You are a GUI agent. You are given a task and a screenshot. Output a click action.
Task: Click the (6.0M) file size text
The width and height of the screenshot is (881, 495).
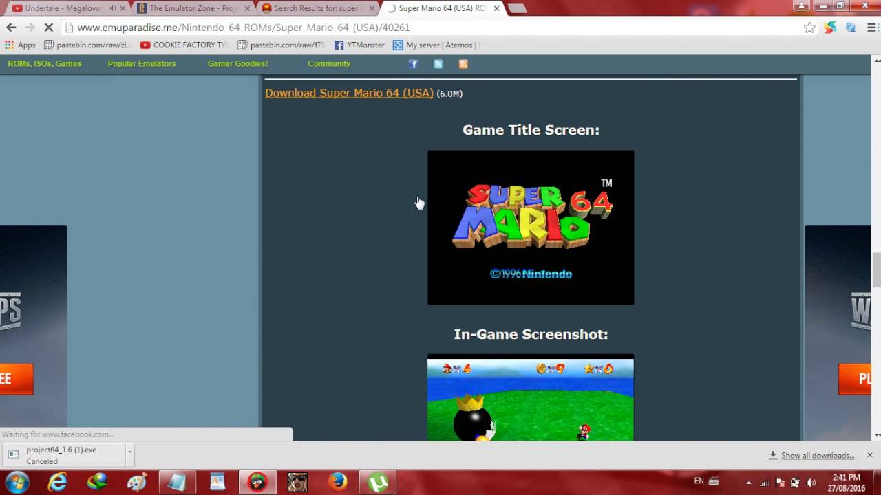[449, 94]
